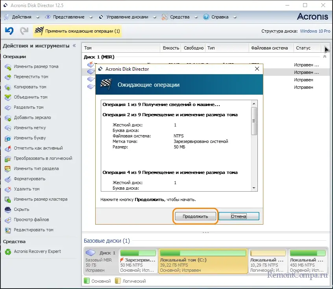This screenshot has height=289, width=333.
Task: Expand the Представление dropdown arrow
Action: click(91, 17)
